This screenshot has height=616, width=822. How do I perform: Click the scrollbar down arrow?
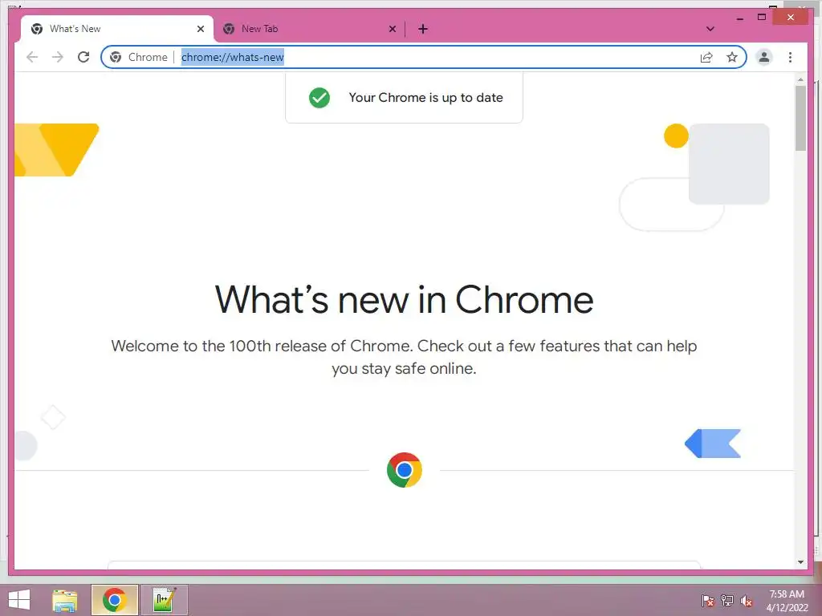click(800, 562)
